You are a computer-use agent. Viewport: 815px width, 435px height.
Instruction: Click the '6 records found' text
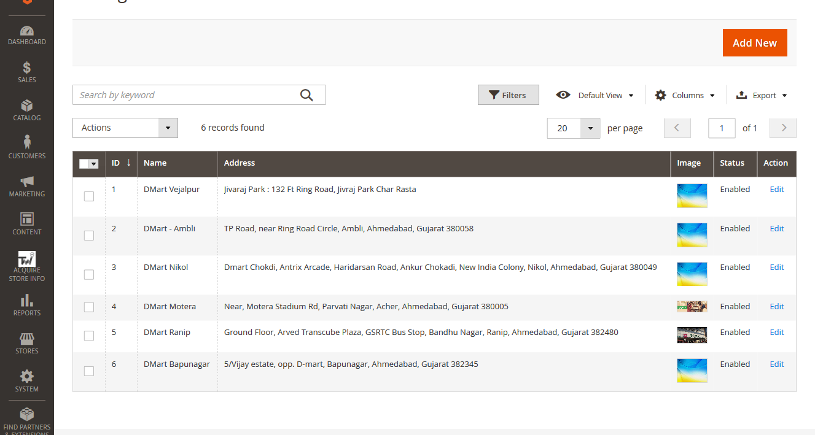[233, 128]
